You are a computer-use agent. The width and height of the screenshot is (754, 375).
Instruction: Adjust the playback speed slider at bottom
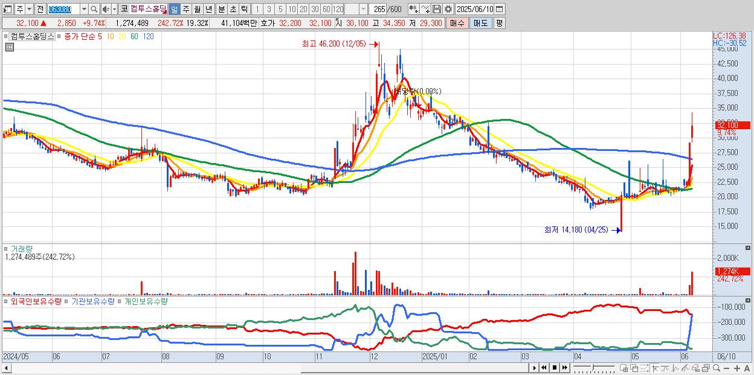tap(593, 368)
